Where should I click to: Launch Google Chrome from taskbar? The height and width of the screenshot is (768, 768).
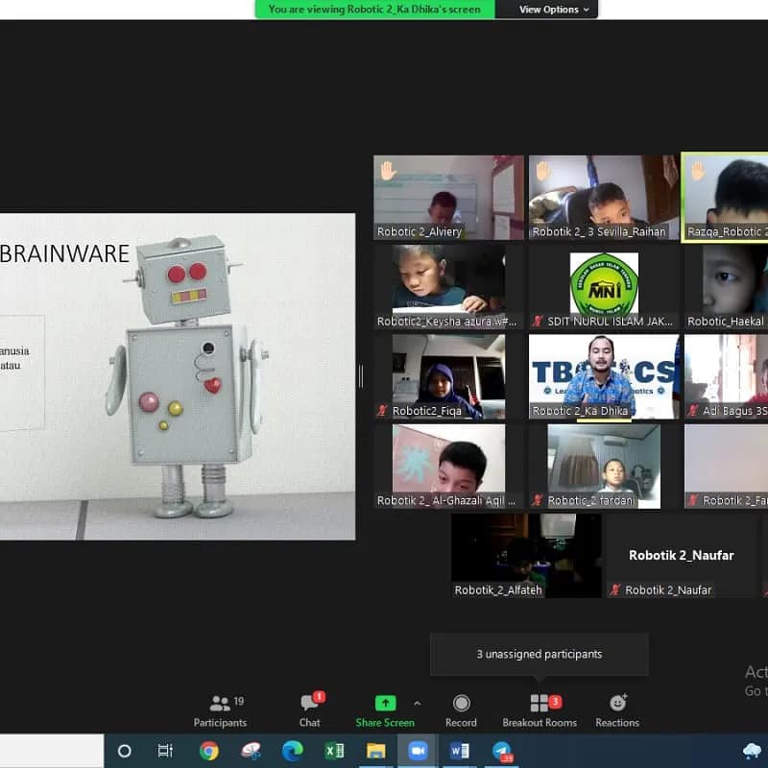click(208, 751)
